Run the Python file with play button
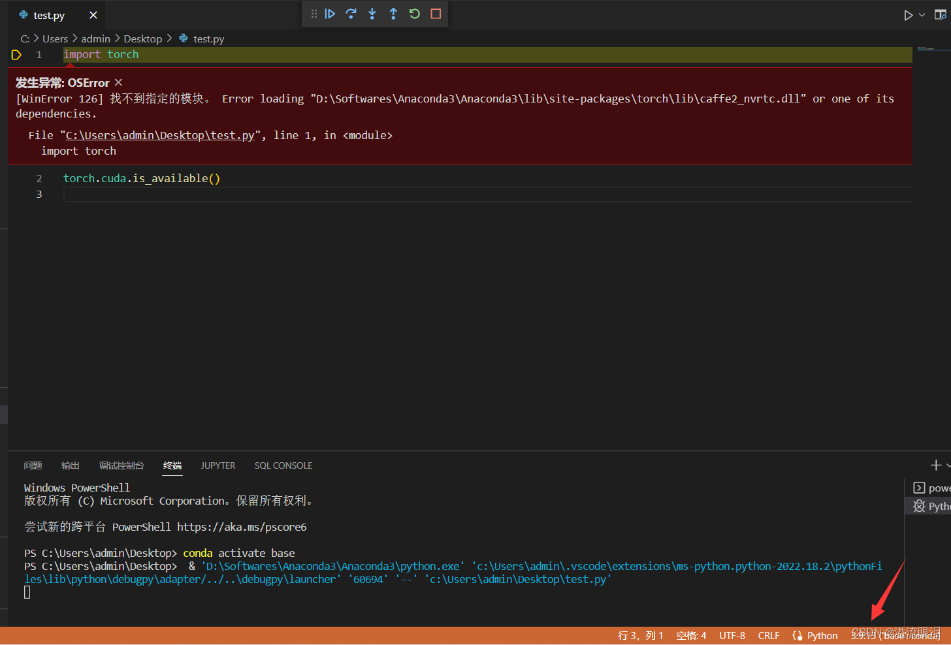The height and width of the screenshot is (645, 951). point(908,15)
